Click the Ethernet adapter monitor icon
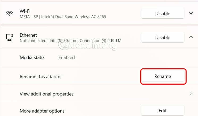198x116 pixels. (x=10, y=38)
